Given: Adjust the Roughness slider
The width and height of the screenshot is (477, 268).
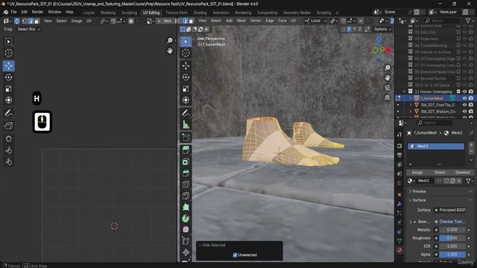Looking at the screenshot, I should pyautogui.click(x=452, y=238).
